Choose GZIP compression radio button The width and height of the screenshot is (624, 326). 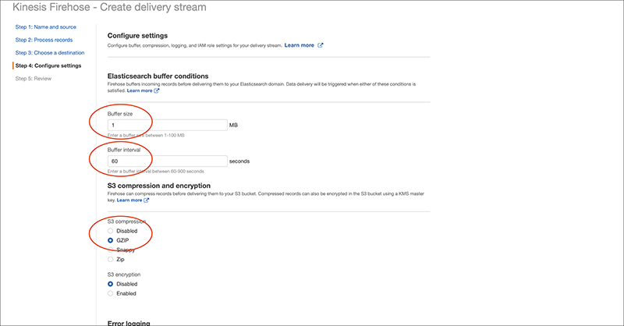(110, 240)
